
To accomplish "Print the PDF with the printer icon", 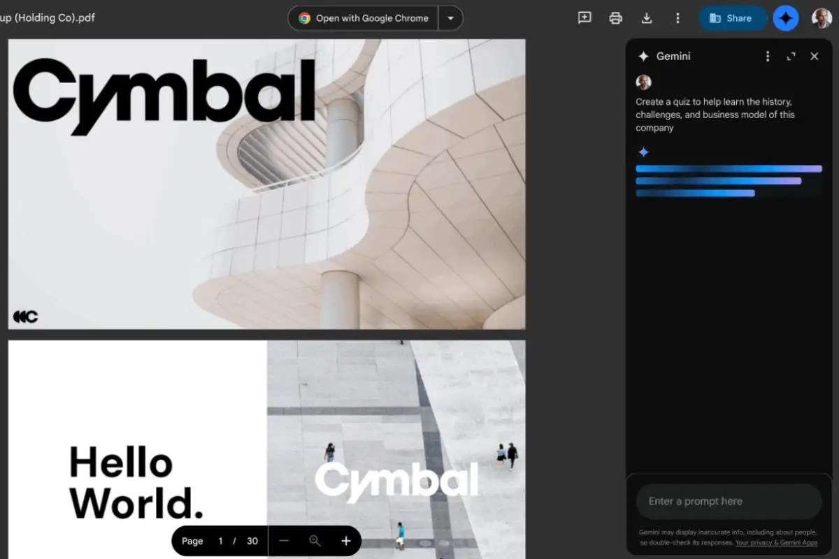I will coord(615,18).
